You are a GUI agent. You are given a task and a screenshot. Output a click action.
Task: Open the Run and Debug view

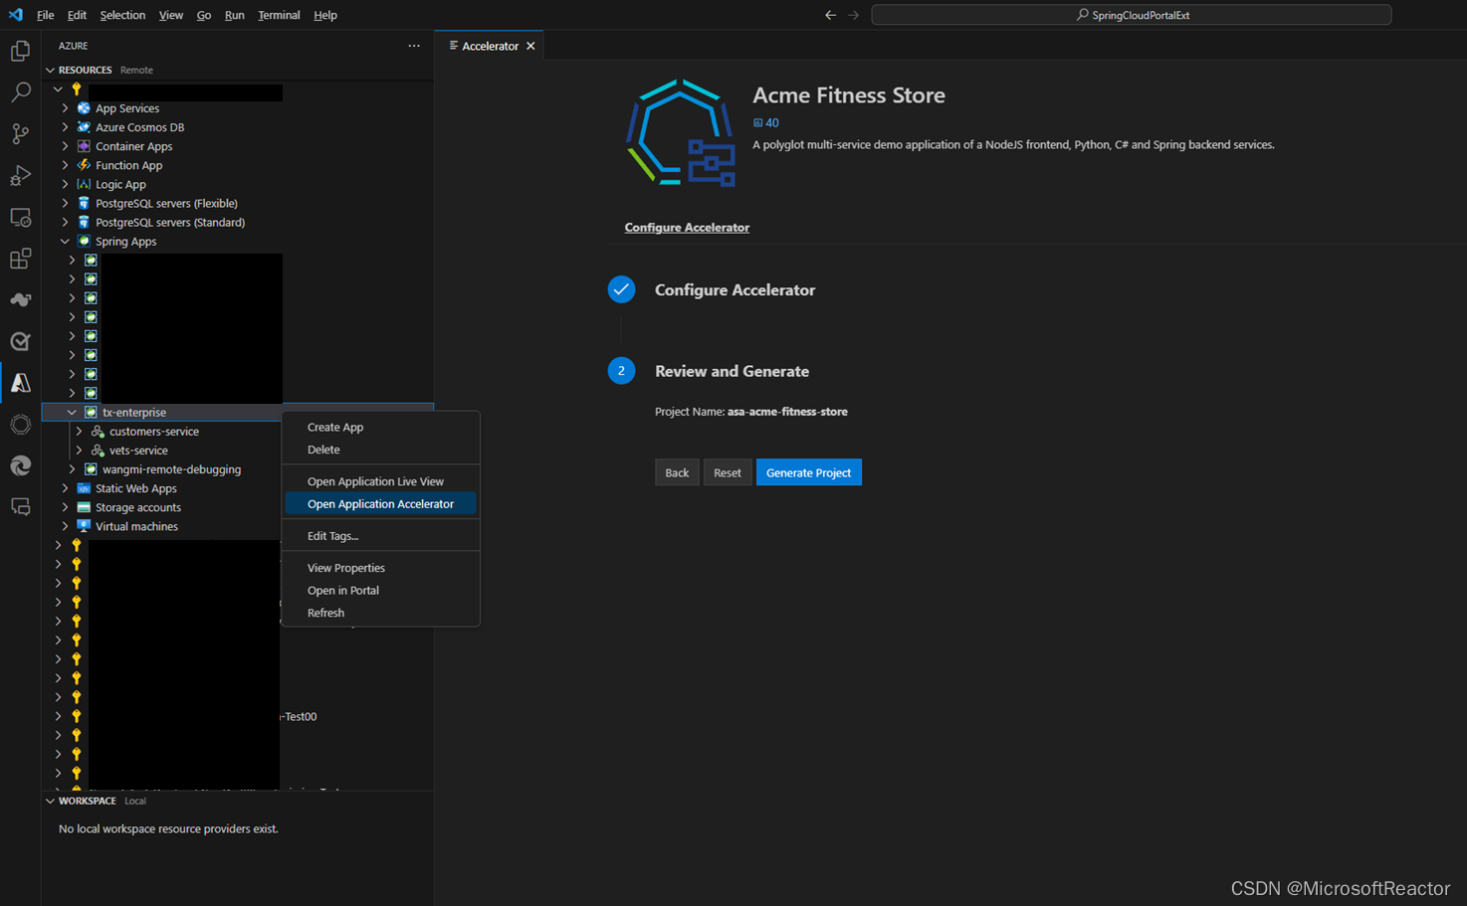(x=20, y=176)
